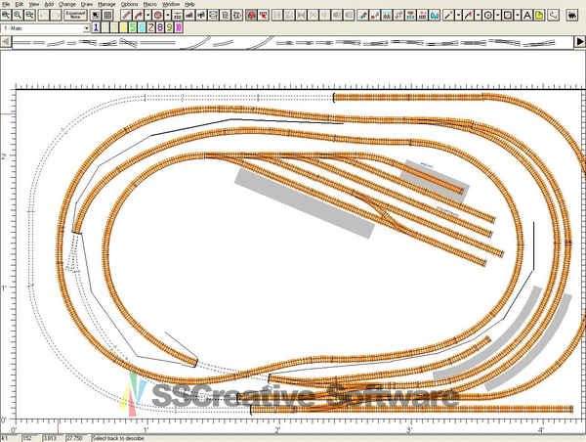Select the turntable tool icon
The height and width of the screenshot is (442, 586).
(x=237, y=16)
